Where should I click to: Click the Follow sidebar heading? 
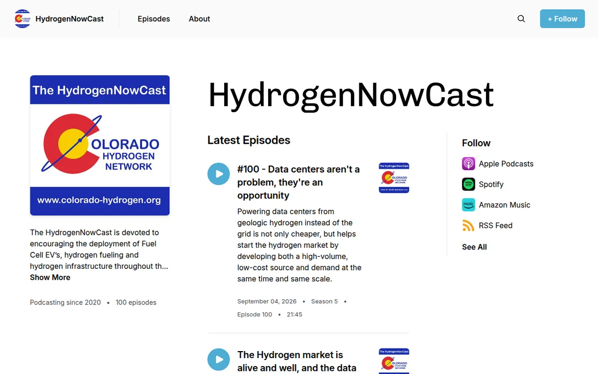476,143
